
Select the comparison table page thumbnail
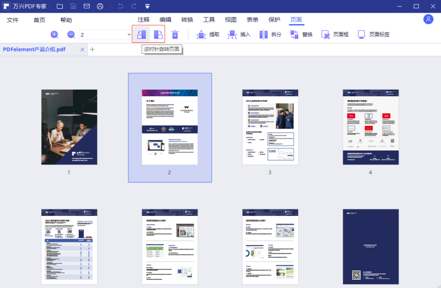(x=69, y=246)
